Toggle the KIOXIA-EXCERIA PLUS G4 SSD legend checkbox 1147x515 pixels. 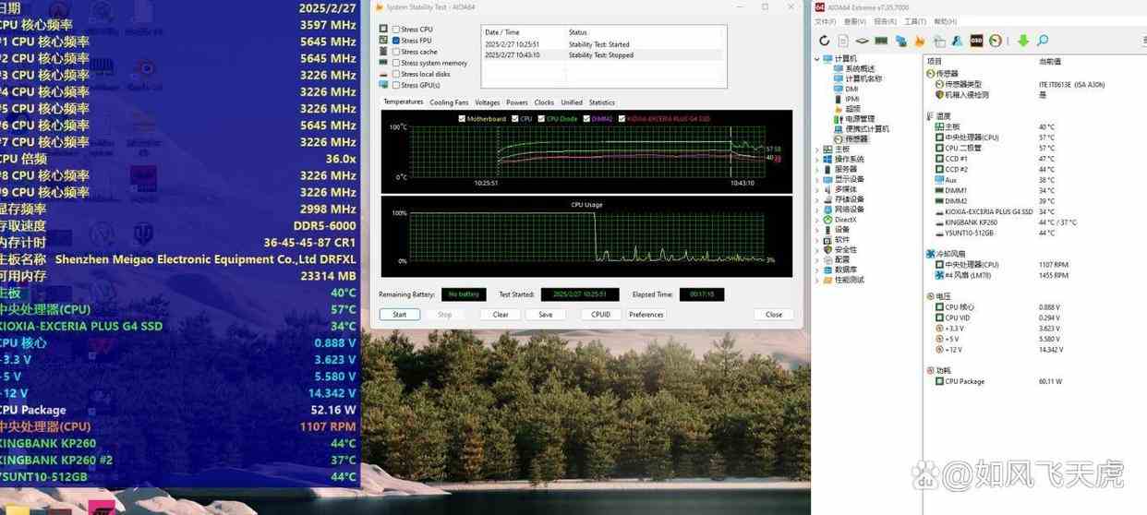(x=622, y=118)
